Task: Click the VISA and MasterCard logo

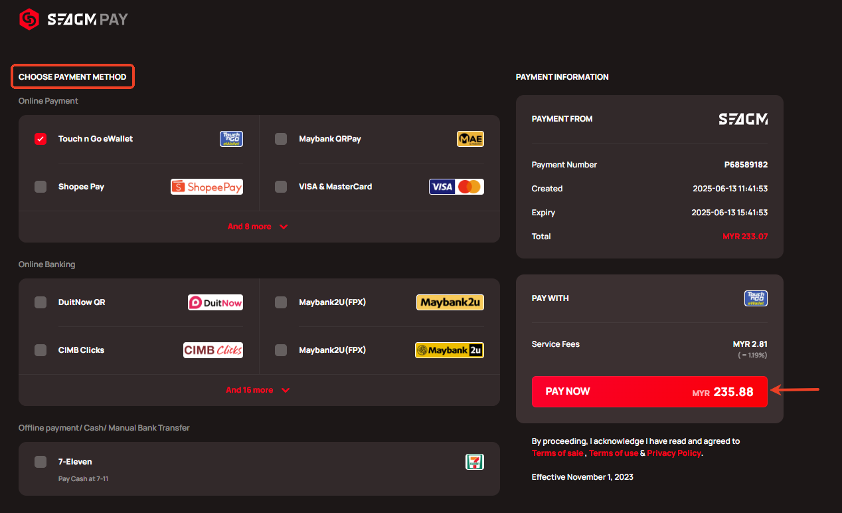Action: 456,187
